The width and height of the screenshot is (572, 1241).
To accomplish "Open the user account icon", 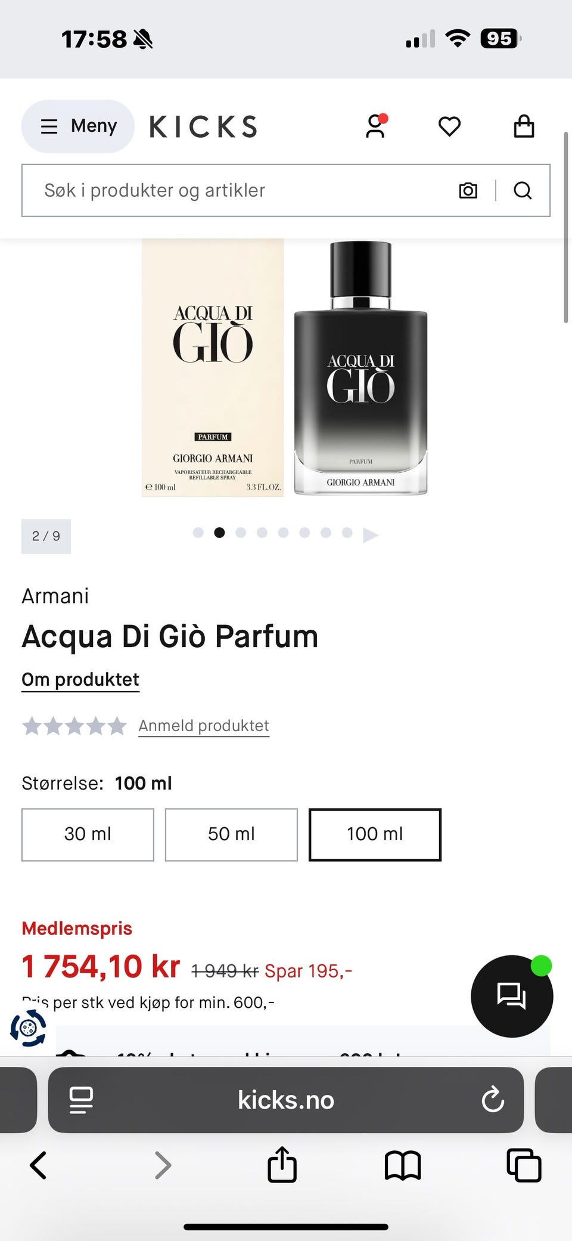I will (375, 126).
